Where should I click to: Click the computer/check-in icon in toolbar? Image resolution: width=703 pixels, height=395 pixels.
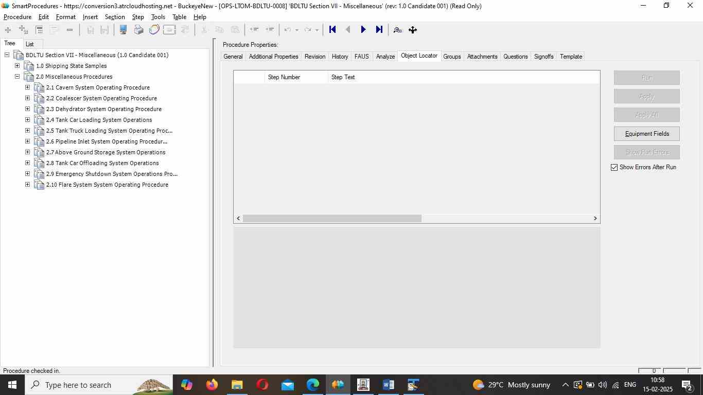pos(123,30)
